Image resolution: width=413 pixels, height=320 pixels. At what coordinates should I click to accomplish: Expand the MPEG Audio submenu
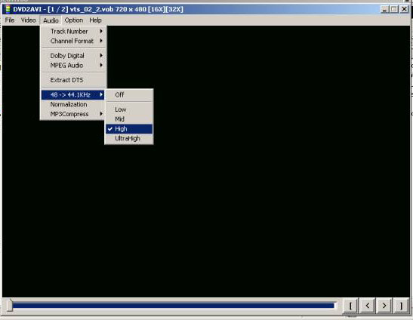click(73, 66)
